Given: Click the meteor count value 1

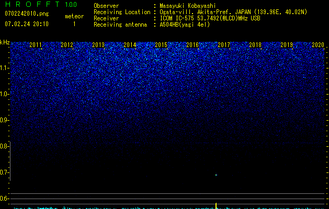Looking at the screenshot, I should [x=74, y=24].
